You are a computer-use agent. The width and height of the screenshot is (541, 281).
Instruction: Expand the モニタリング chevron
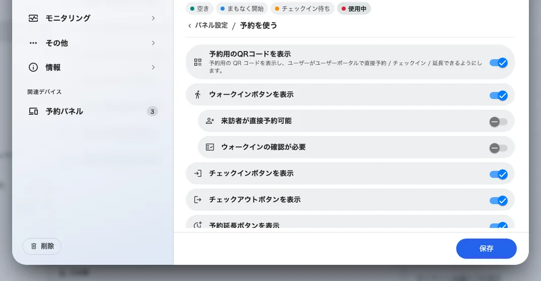click(x=153, y=18)
